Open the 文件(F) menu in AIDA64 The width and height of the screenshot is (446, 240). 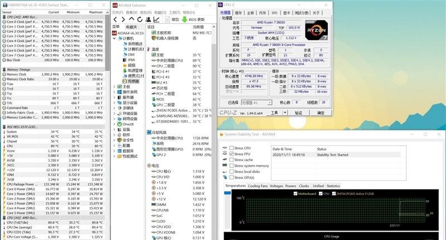118,12
